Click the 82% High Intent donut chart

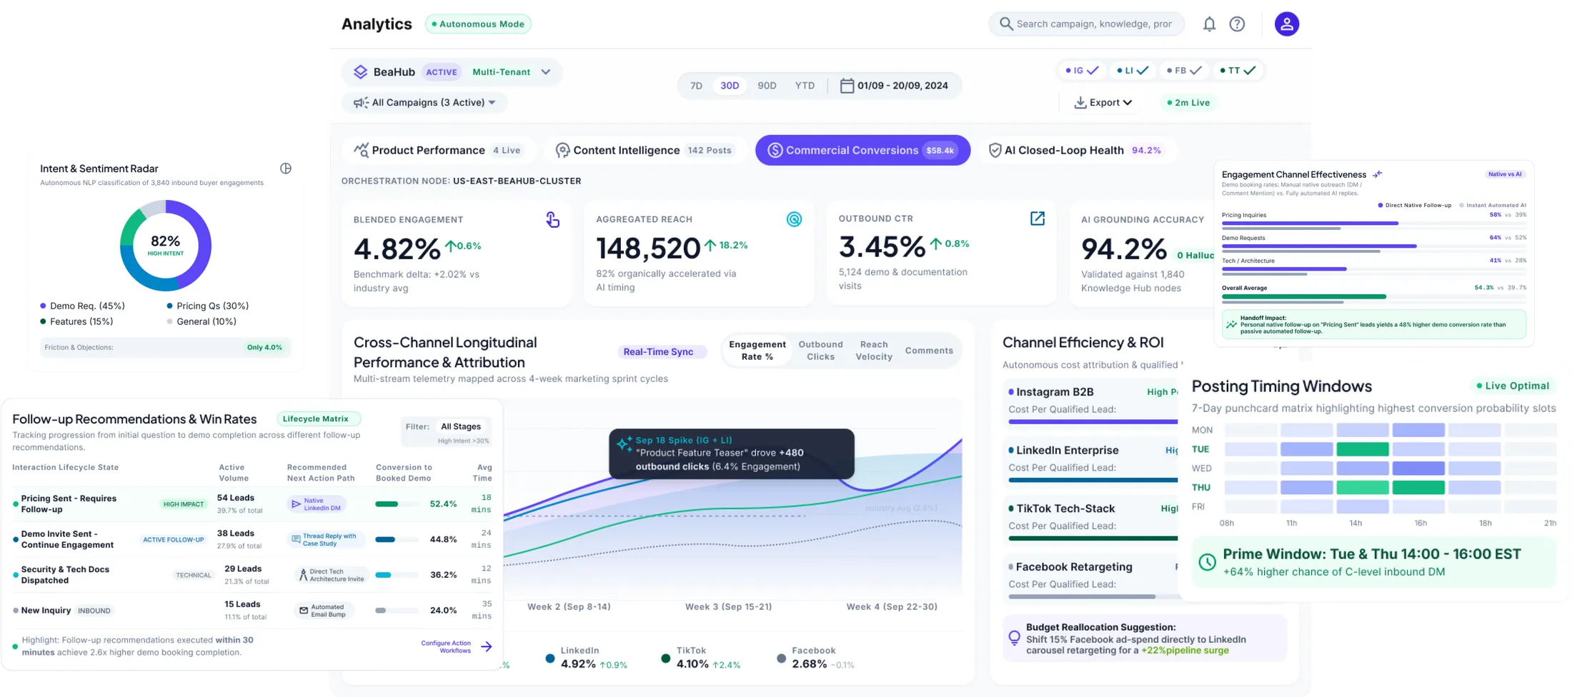point(166,246)
